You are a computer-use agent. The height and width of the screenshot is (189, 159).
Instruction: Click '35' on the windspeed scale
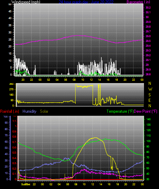10,25
